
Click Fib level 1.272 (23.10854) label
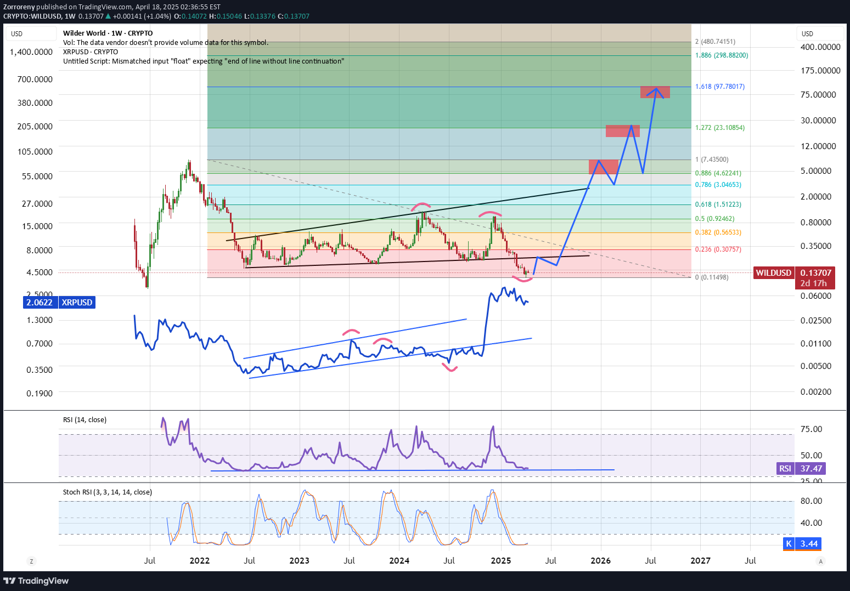(x=720, y=128)
